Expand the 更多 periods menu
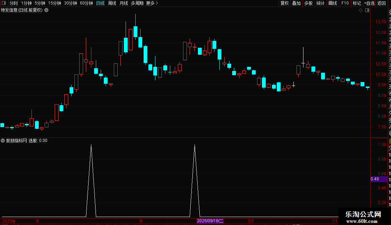Screen dimensions: 391x225 152,3
